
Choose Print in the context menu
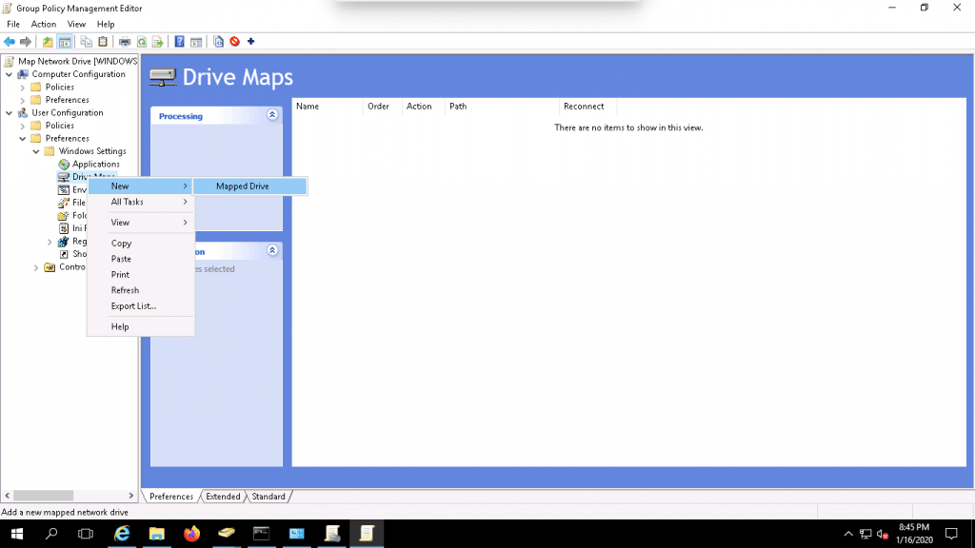[x=141, y=275]
